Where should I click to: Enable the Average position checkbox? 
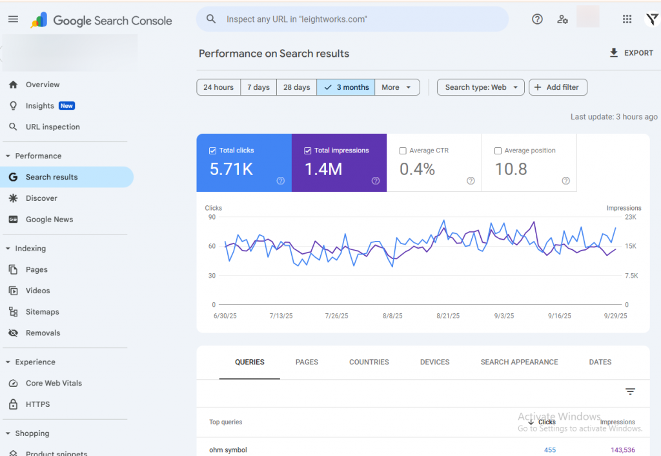pos(498,150)
